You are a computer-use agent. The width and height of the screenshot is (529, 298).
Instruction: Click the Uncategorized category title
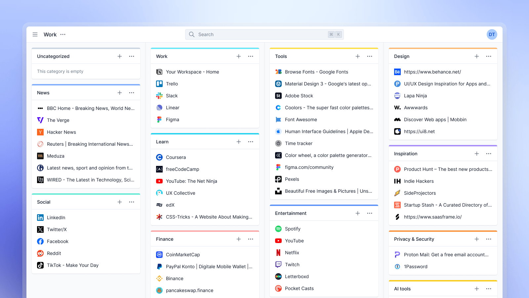[x=53, y=56]
